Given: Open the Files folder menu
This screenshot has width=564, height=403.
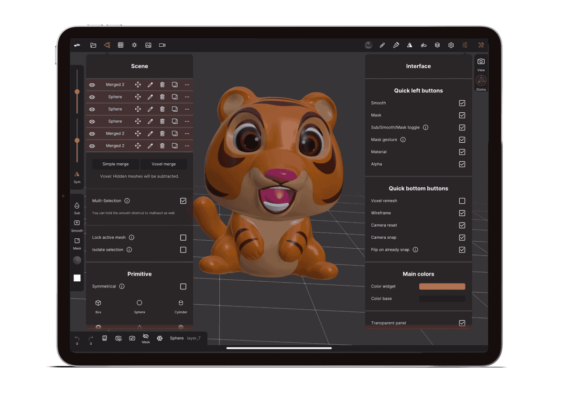Looking at the screenshot, I should click(x=93, y=45).
